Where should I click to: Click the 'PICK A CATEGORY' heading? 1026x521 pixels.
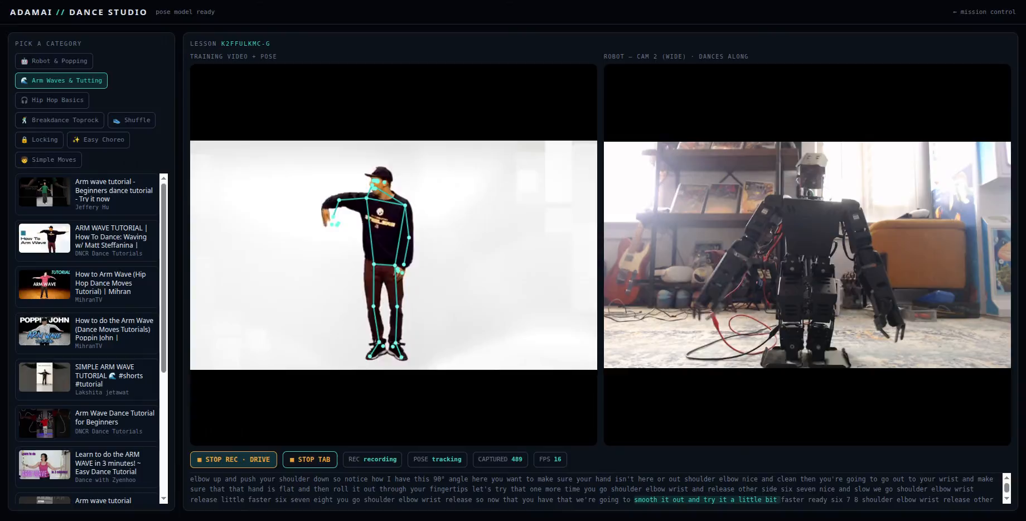(x=48, y=44)
